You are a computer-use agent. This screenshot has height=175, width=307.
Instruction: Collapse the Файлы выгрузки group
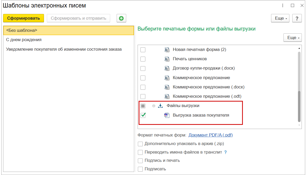pyautogui.click(x=154, y=105)
